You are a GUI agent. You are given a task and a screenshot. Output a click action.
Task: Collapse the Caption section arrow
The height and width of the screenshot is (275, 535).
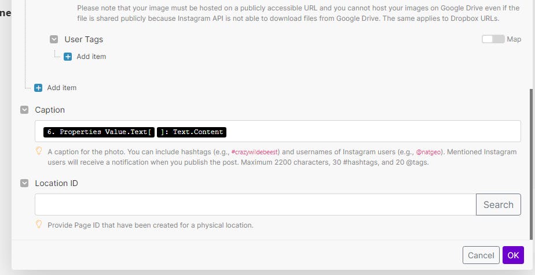(x=25, y=110)
